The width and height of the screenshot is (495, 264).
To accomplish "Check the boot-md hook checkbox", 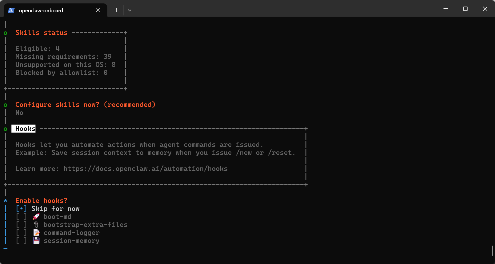I will 21,217.
